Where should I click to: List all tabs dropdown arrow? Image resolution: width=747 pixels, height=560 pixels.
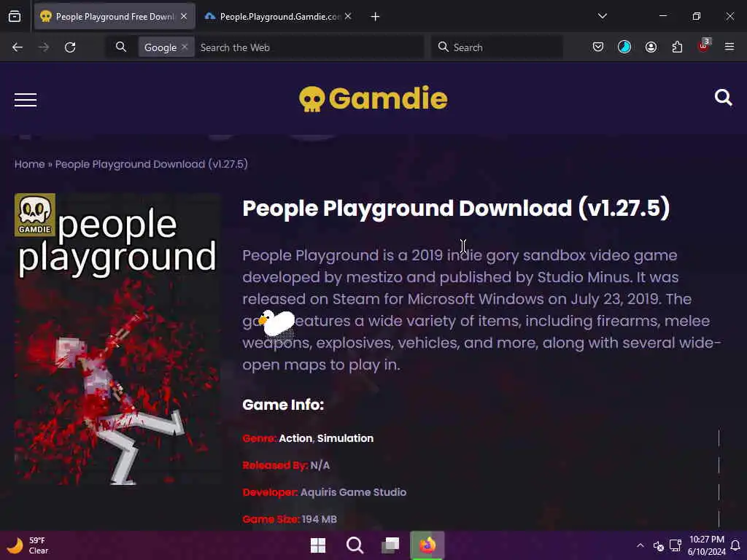(x=602, y=16)
